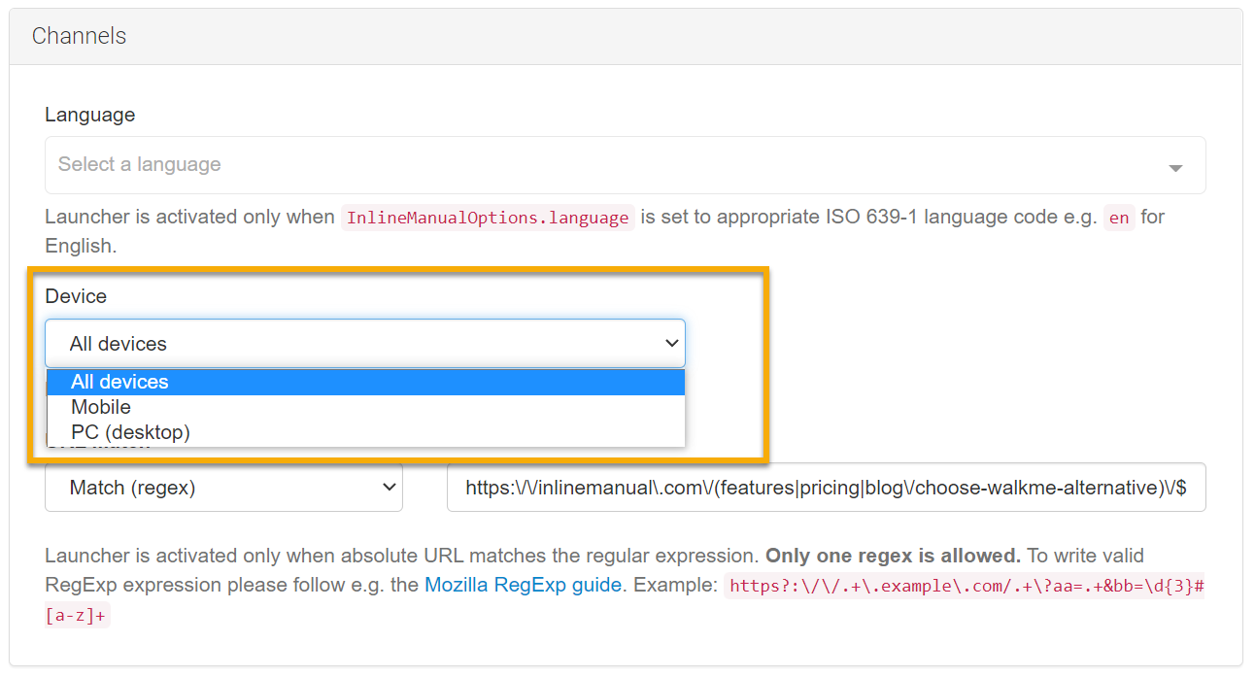Open the Select a language field
The width and height of the screenshot is (1255, 677).
click(583, 165)
